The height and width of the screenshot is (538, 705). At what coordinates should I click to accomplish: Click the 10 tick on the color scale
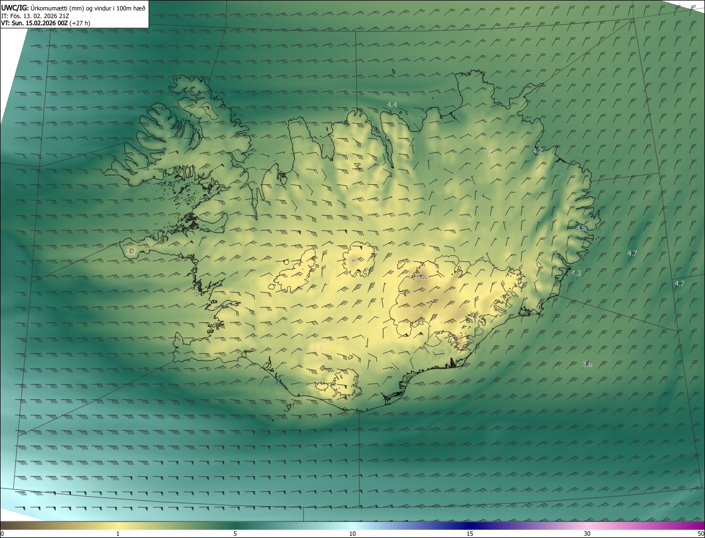click(x=352, y=534)
